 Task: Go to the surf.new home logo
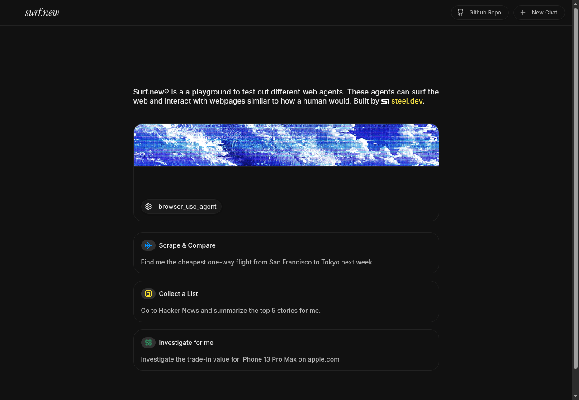point(42,13)
